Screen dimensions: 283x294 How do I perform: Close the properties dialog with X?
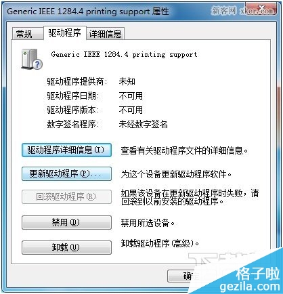tap(261, 9)
